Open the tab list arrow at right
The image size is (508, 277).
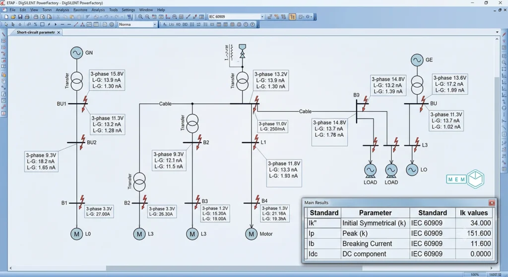(x=497, y=32)
